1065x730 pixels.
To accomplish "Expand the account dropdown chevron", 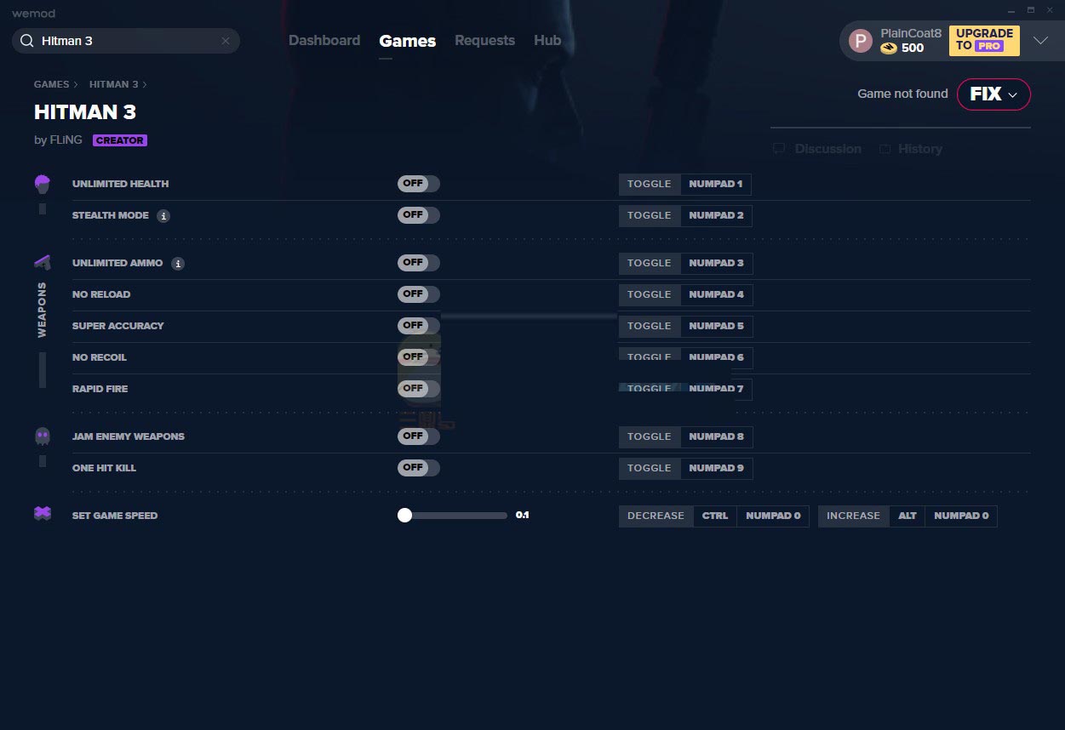I will pos(1040,41).
